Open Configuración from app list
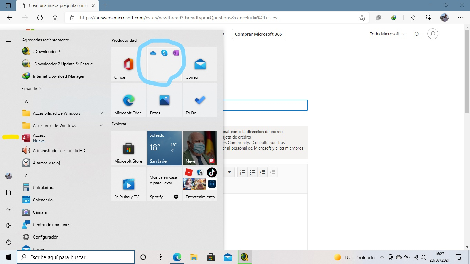Viewport: 470px width, 264px height. 62,237
